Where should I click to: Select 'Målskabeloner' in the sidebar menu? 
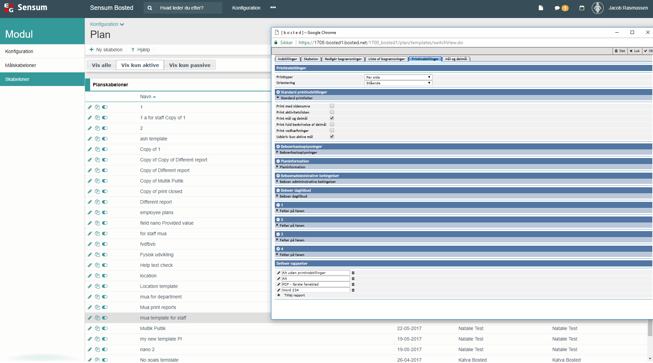tap(21, 65)
